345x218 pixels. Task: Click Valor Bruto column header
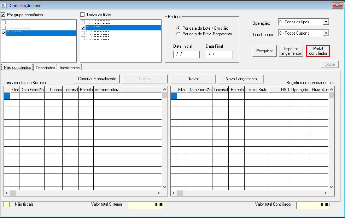tap(256, 89)
